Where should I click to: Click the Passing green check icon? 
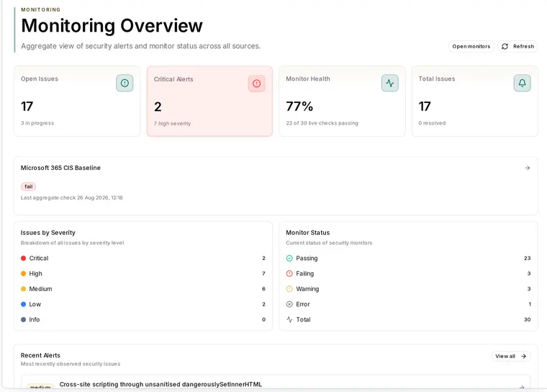click(289, 258)
